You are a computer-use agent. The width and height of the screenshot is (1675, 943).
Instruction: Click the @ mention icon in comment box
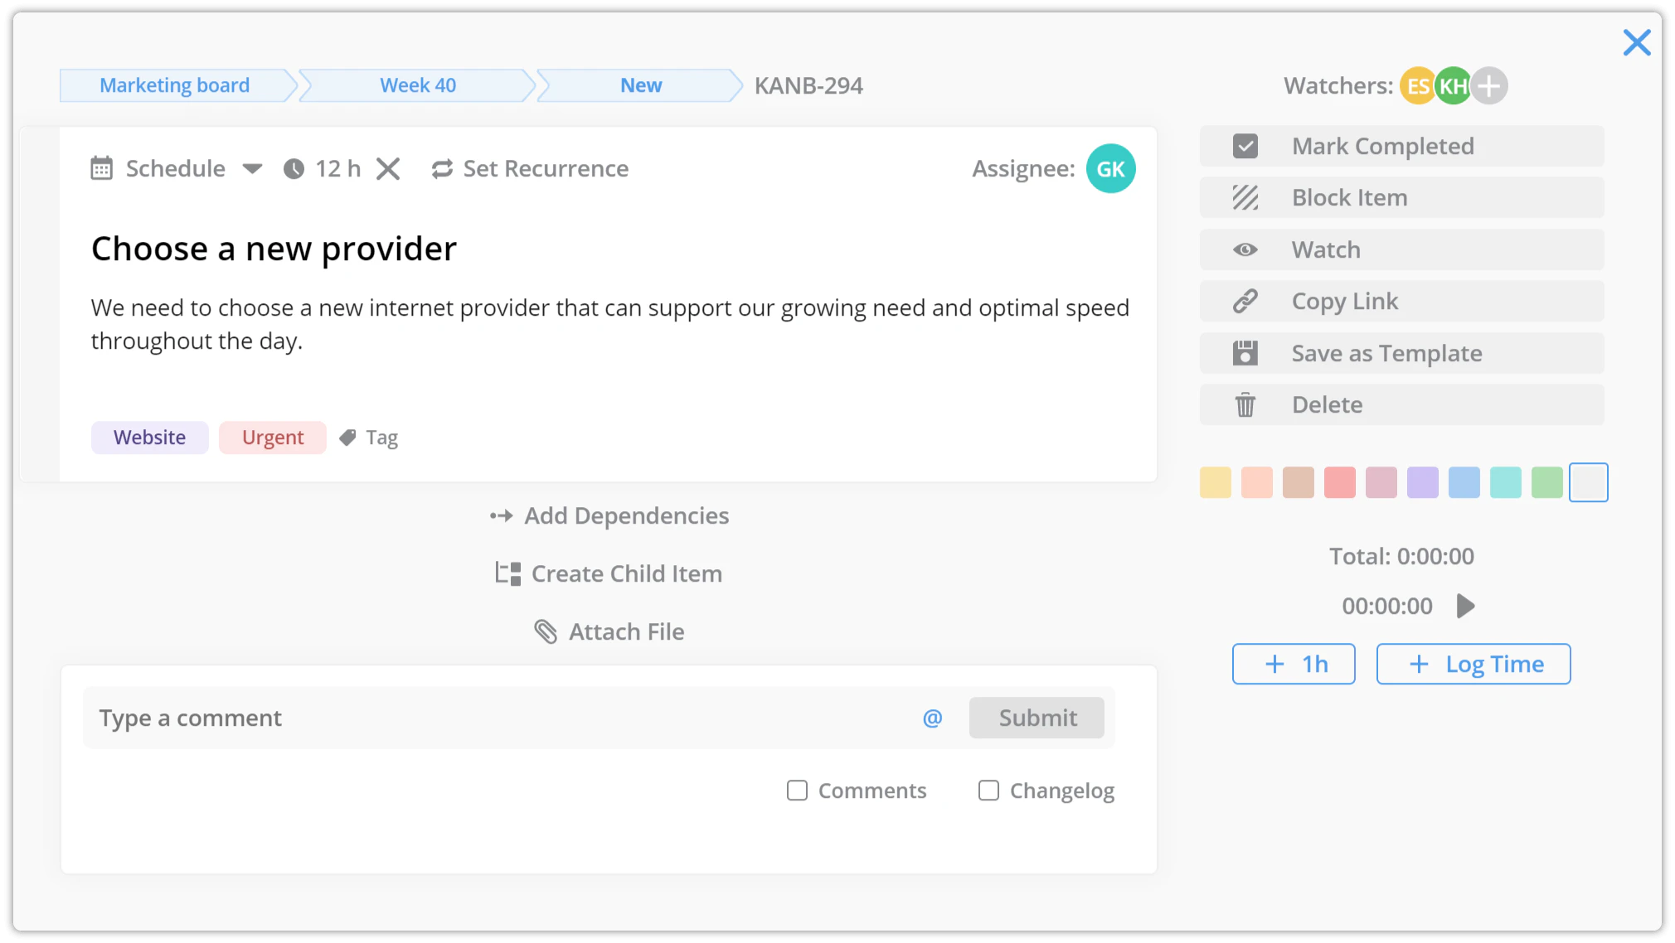(x=932, y=718)
